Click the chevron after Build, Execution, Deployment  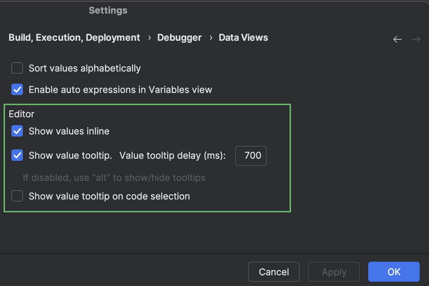tap(149, 37)
